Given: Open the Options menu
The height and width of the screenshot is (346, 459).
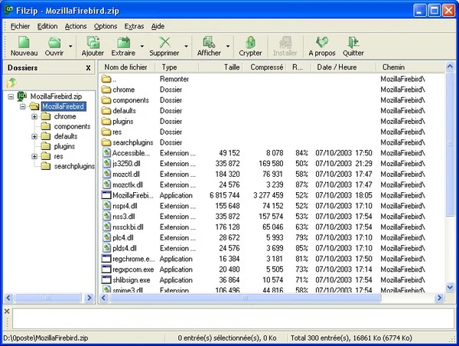Looking at the screenshot, I should coord(106,26).
